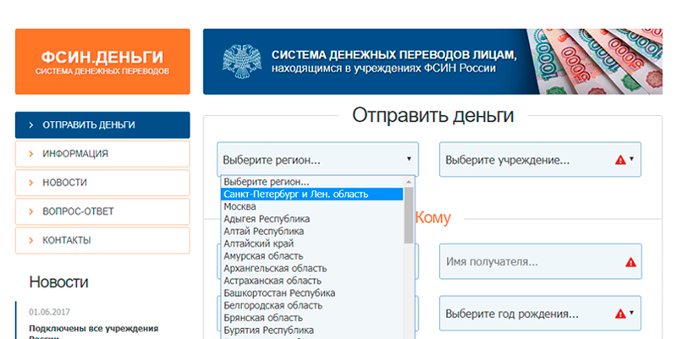Select Санкт-Петербург и Лен. область option
The width and height of the screenshot is (677, 339).
[311, 194]
